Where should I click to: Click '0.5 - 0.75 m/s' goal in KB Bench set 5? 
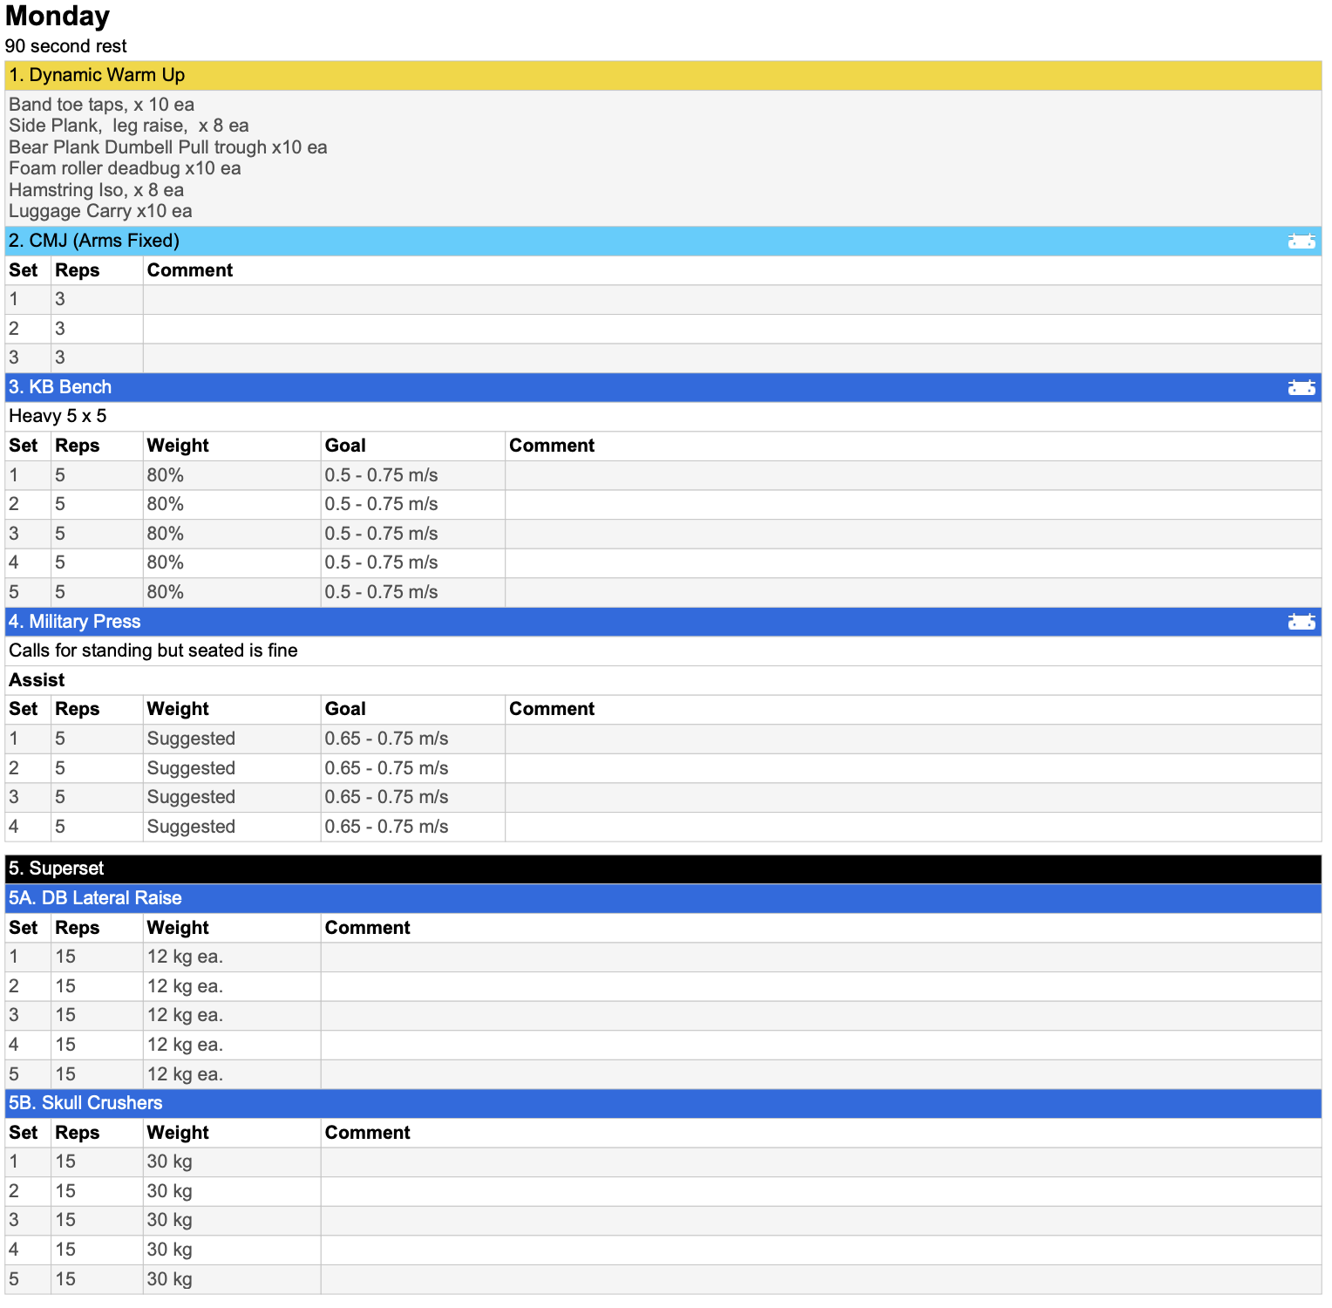tap(382, 592)
